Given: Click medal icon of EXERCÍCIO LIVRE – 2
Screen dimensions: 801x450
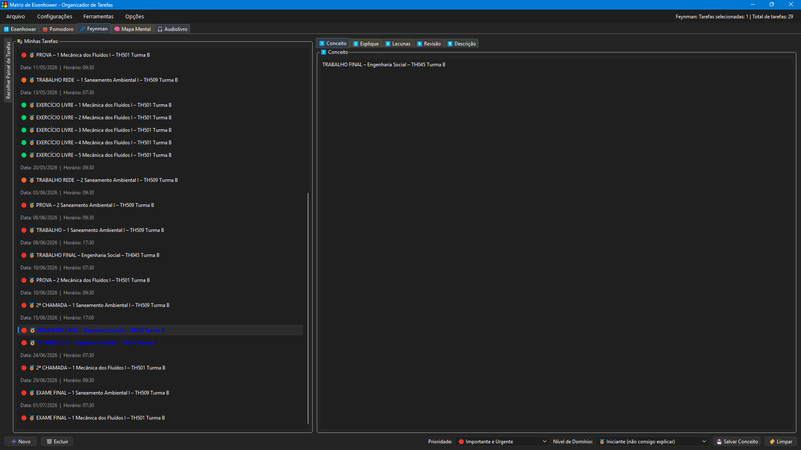Looking at the screenshot, I should tap(32, 118).
